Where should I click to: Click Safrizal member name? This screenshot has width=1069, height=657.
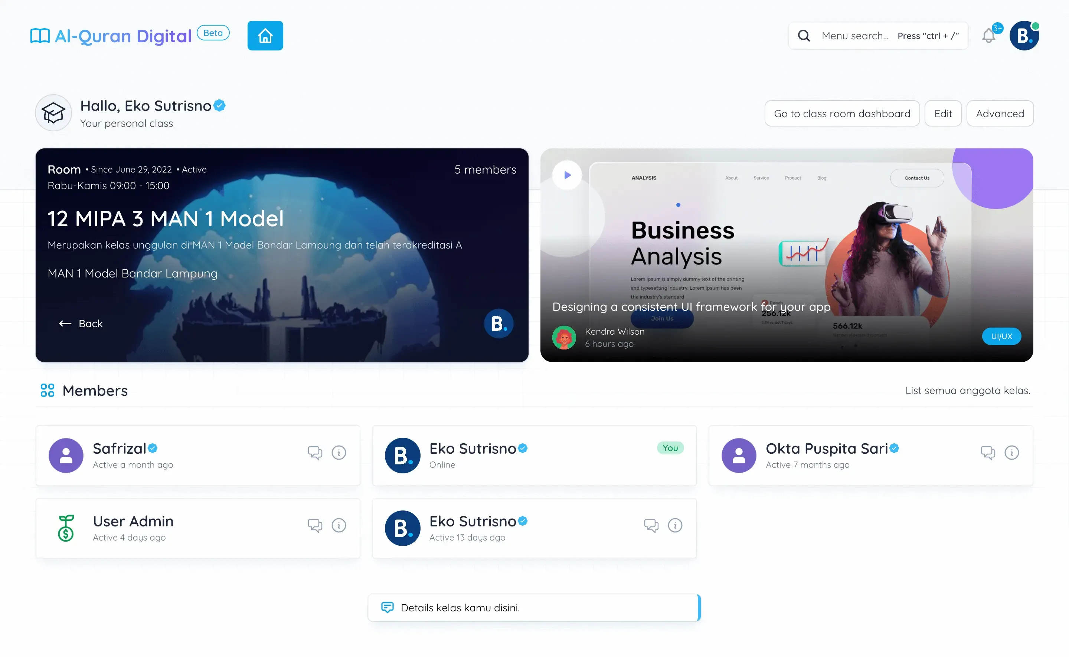tap(120, 449)
